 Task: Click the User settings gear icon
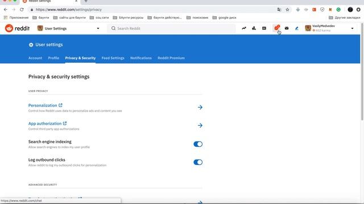(31, 45)
